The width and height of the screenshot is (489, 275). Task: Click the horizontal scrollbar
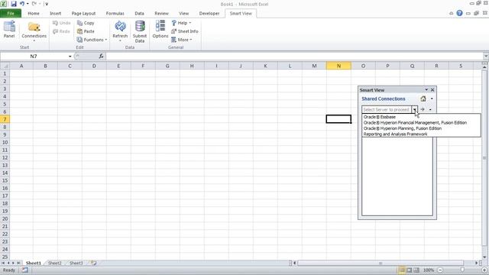click(x=381, y=263)
